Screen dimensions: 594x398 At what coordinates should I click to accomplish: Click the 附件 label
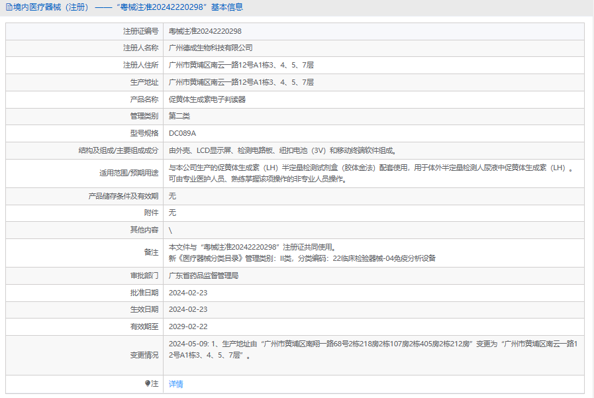(151, 213)
